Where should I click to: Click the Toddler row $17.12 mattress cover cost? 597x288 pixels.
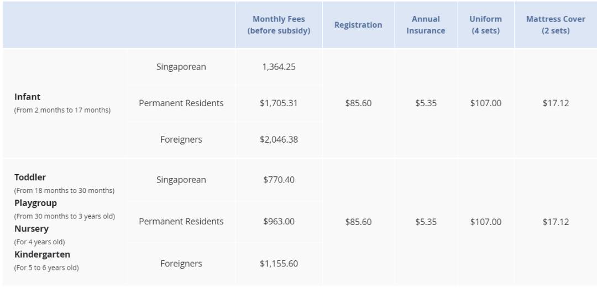(x=556, y=222)
